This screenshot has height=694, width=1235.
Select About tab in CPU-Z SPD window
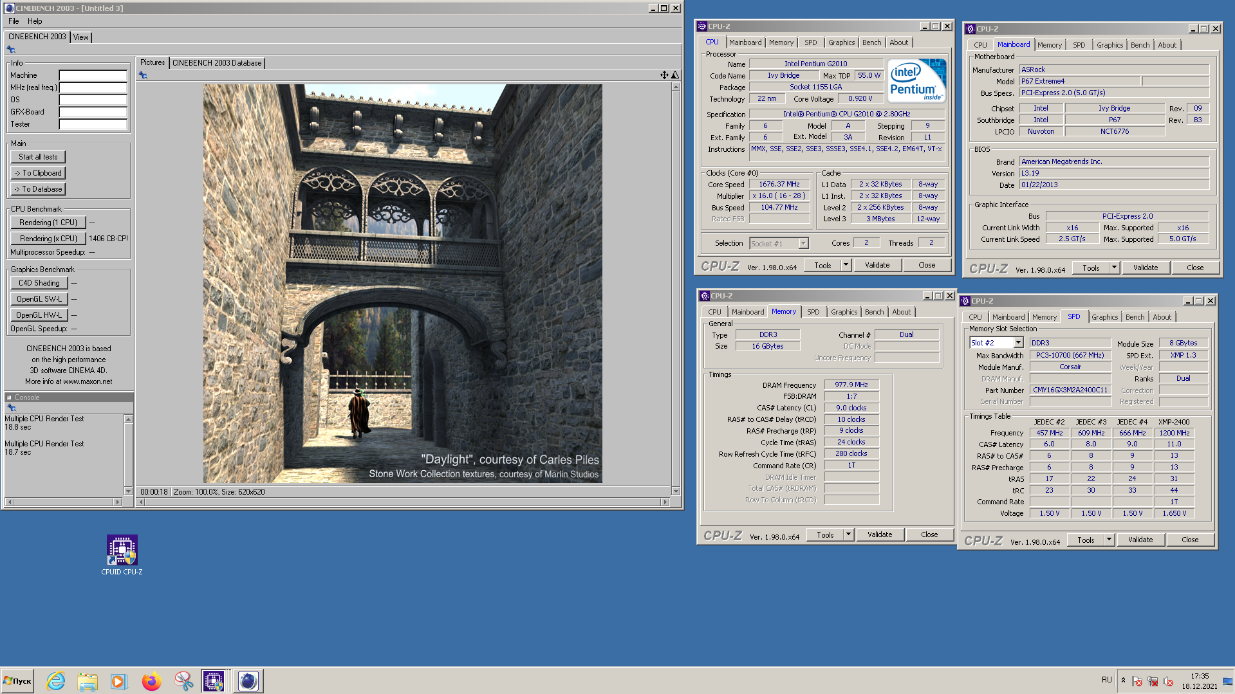click(1162, 317)
